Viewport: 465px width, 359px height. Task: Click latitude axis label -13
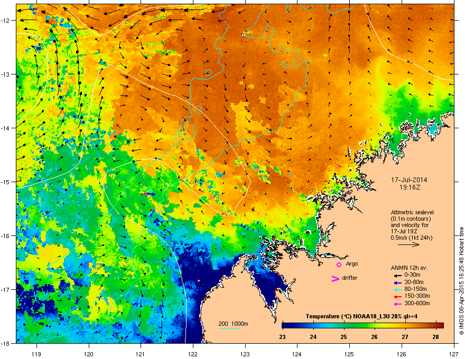pos(6,74)
